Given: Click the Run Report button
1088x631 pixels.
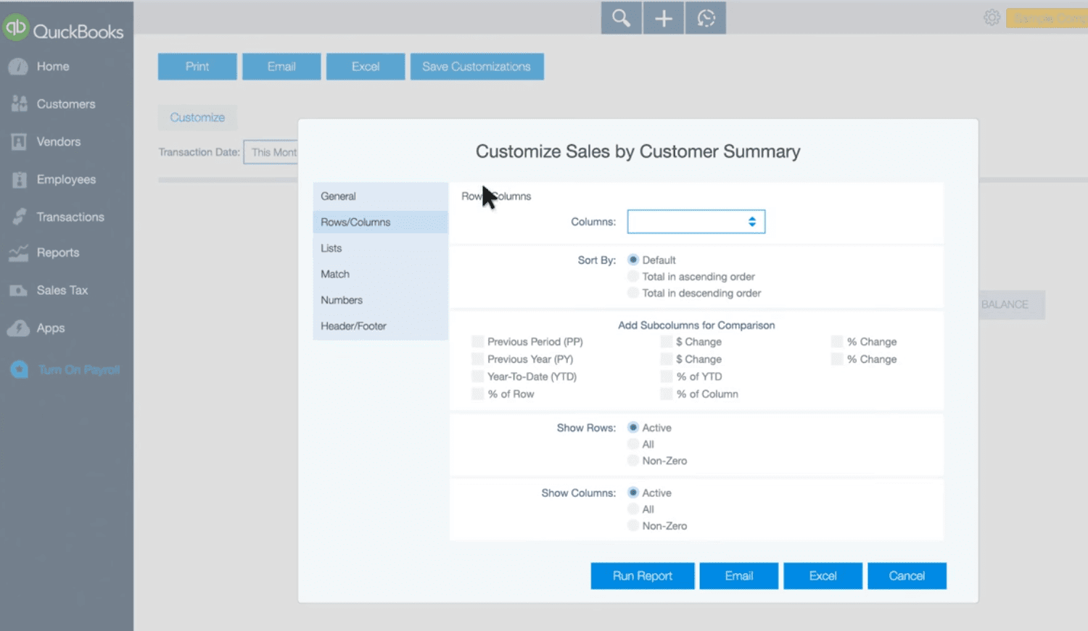Looking at the screenshot, I should pyautogui.click(x=642, y=575).
